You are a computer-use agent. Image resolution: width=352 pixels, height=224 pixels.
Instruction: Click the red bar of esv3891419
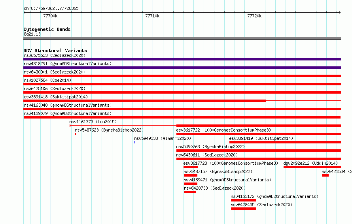(x=285, y=142)
